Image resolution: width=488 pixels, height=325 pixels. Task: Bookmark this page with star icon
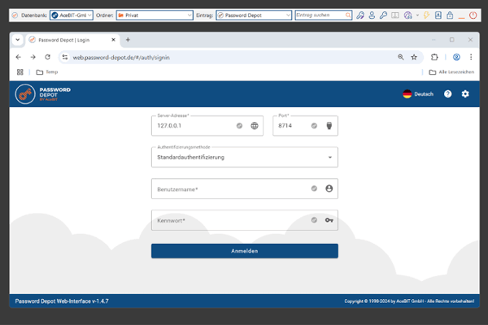pyautogui.click(x=414, y=57)
